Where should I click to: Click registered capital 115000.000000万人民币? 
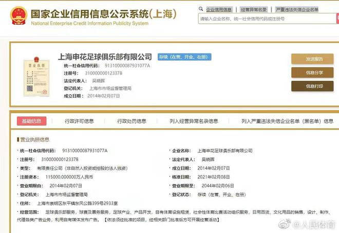coord(69,177)
